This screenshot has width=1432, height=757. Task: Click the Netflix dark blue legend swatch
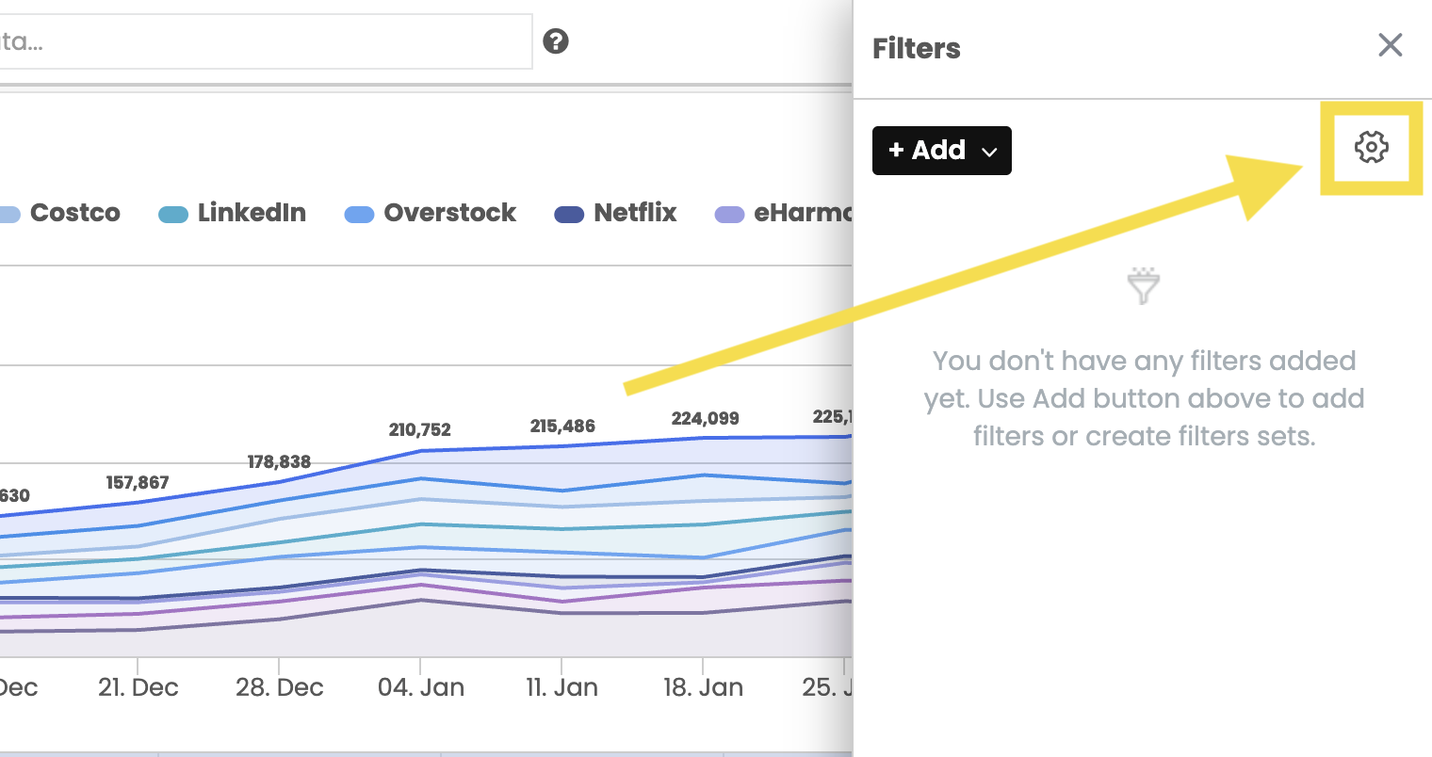[x=569, y=215]
